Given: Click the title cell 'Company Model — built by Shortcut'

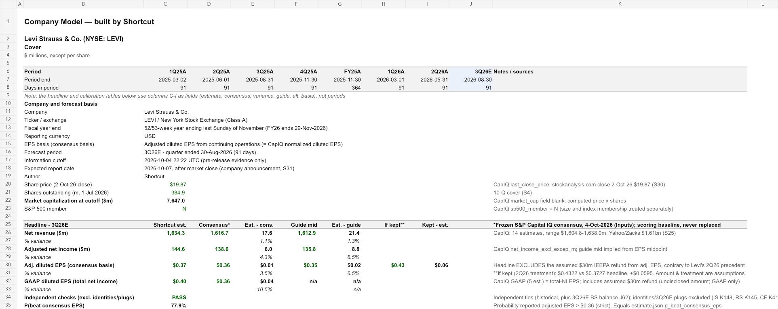Looking at the screenshot, I should point(89,22).
